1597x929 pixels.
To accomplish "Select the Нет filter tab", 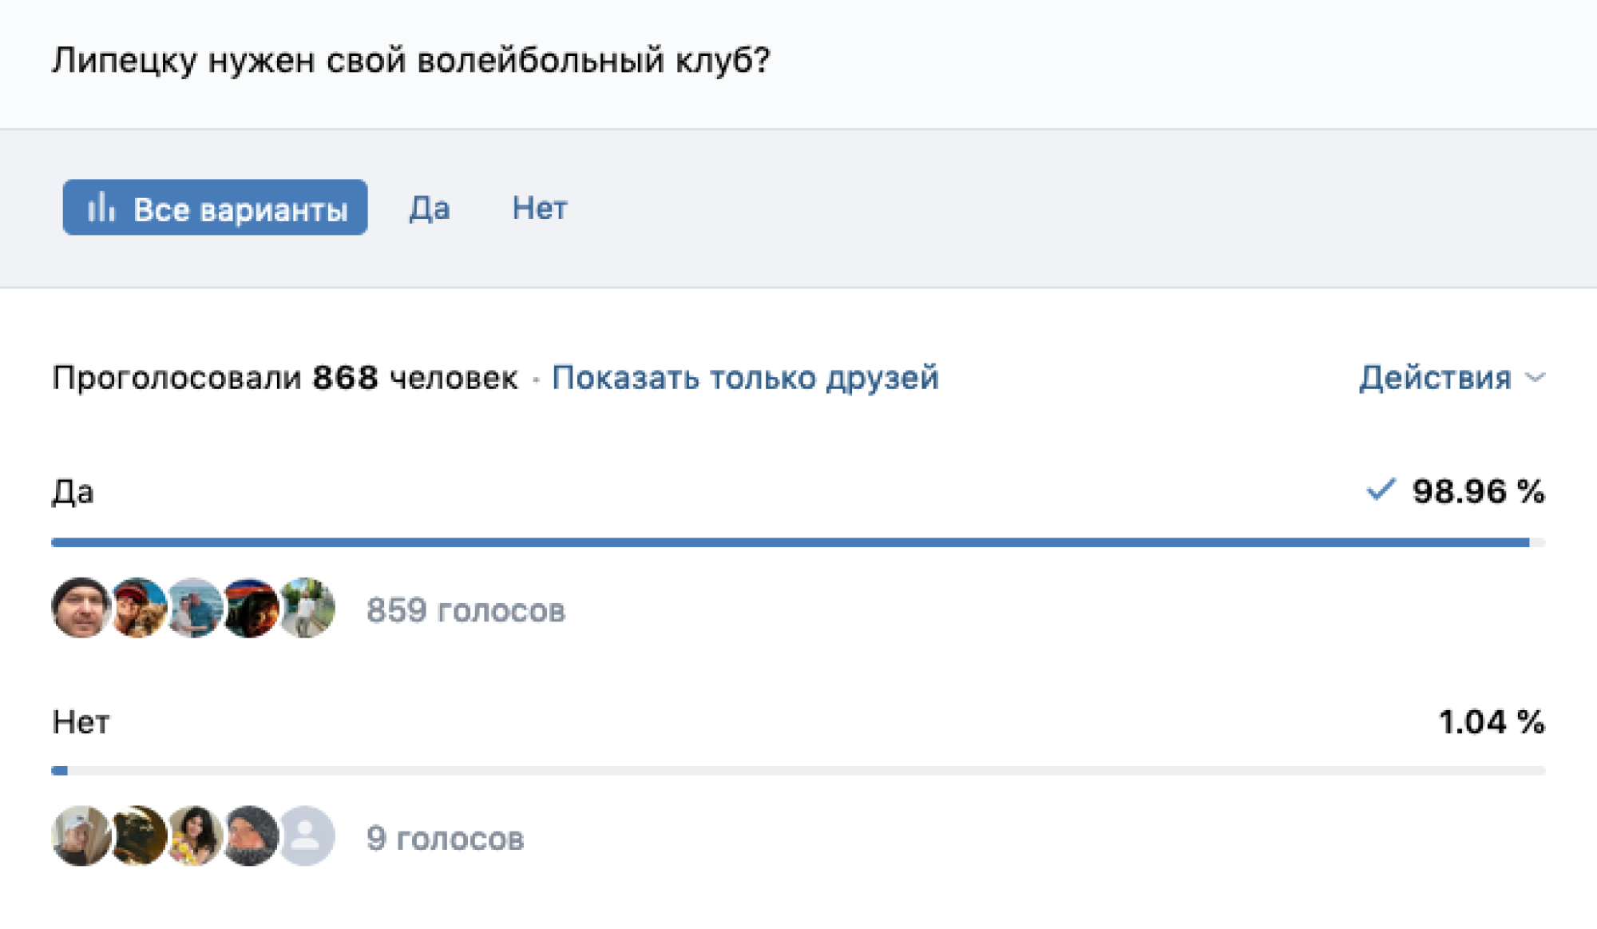I will 540,208.
